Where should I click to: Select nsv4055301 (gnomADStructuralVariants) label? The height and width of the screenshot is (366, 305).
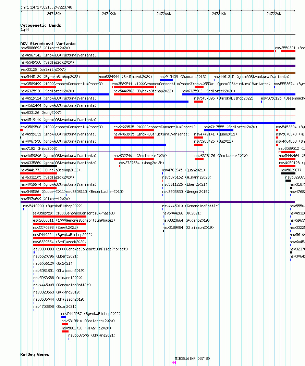coord(232,84)
